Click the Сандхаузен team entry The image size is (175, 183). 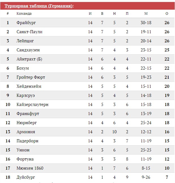[28, 50]
